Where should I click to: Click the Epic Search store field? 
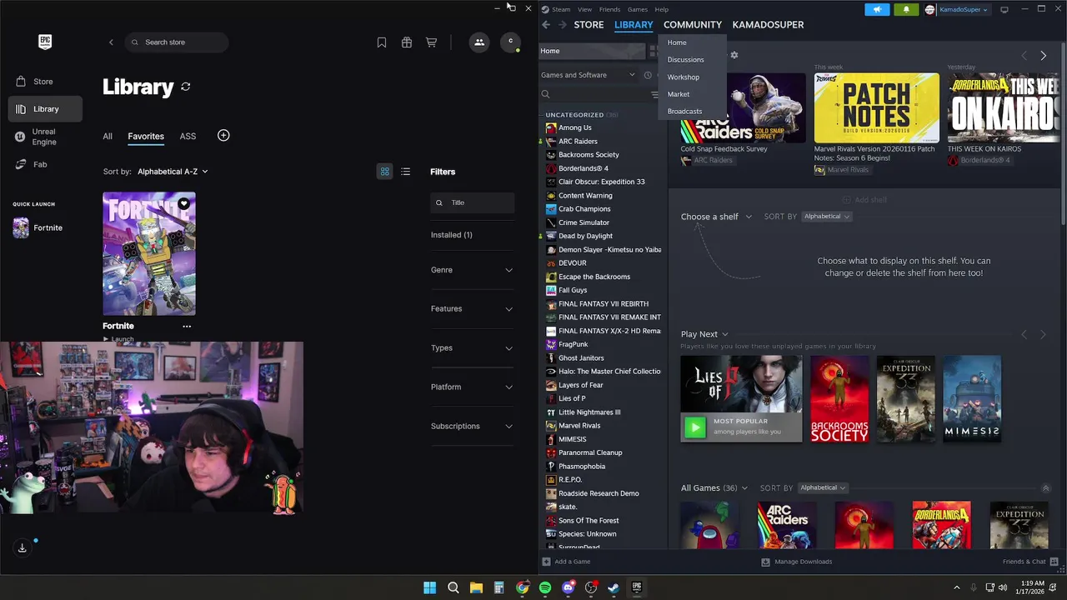177,42
